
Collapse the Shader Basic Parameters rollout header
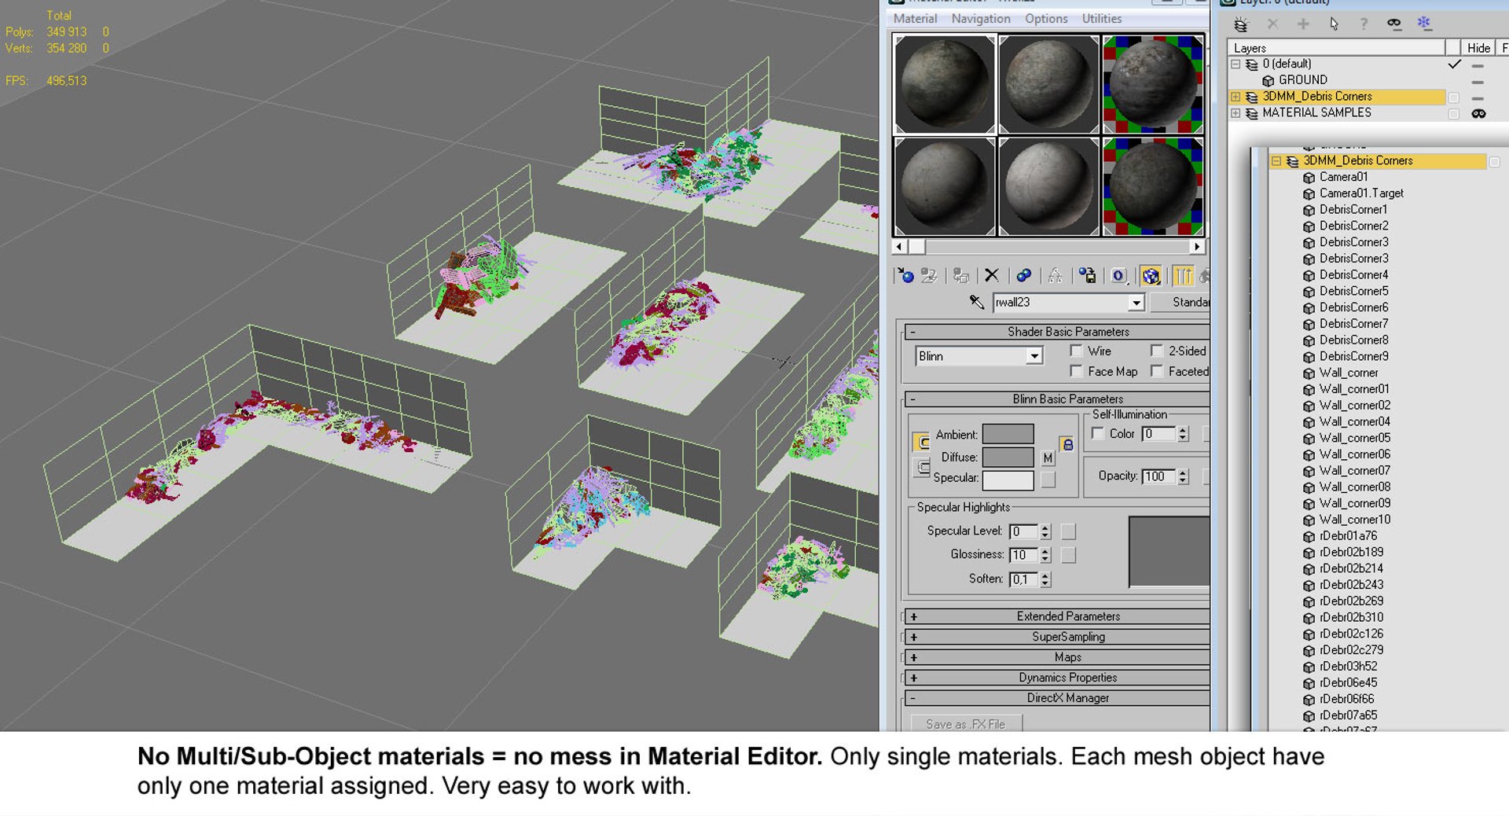1056,332
